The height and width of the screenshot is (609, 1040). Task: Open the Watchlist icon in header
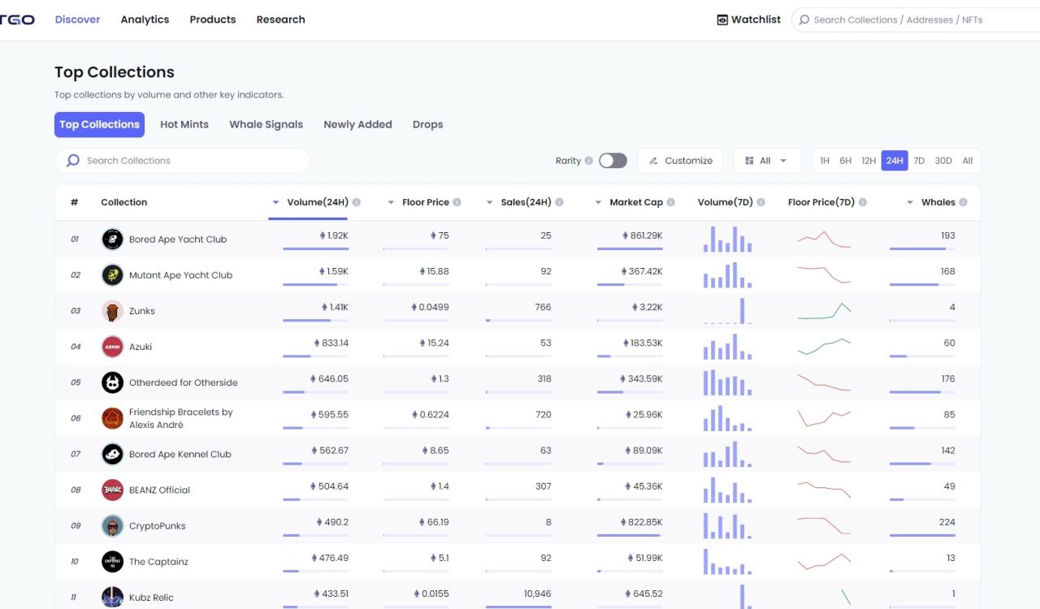coord(722,19)
